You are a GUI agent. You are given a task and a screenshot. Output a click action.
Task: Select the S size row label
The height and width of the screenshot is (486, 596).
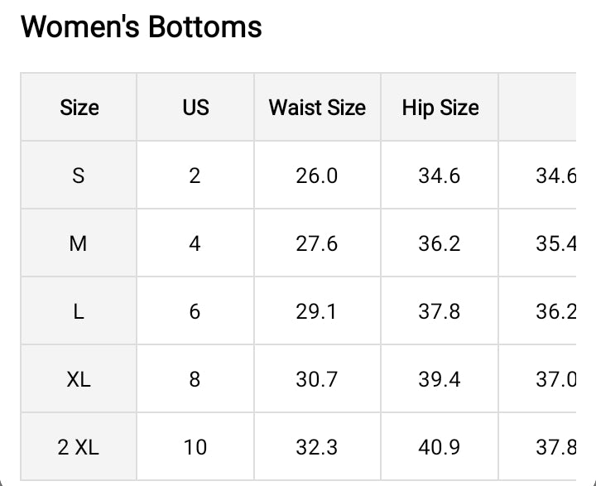[79, 176]
